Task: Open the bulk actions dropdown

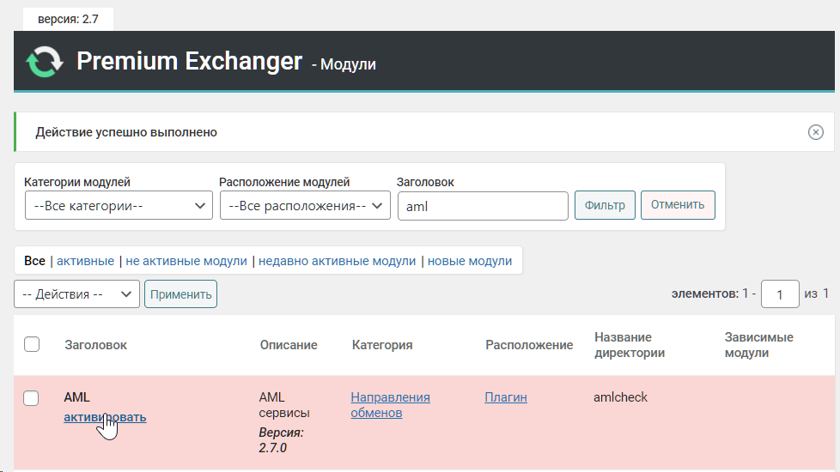Action: (x=76, y=294)
